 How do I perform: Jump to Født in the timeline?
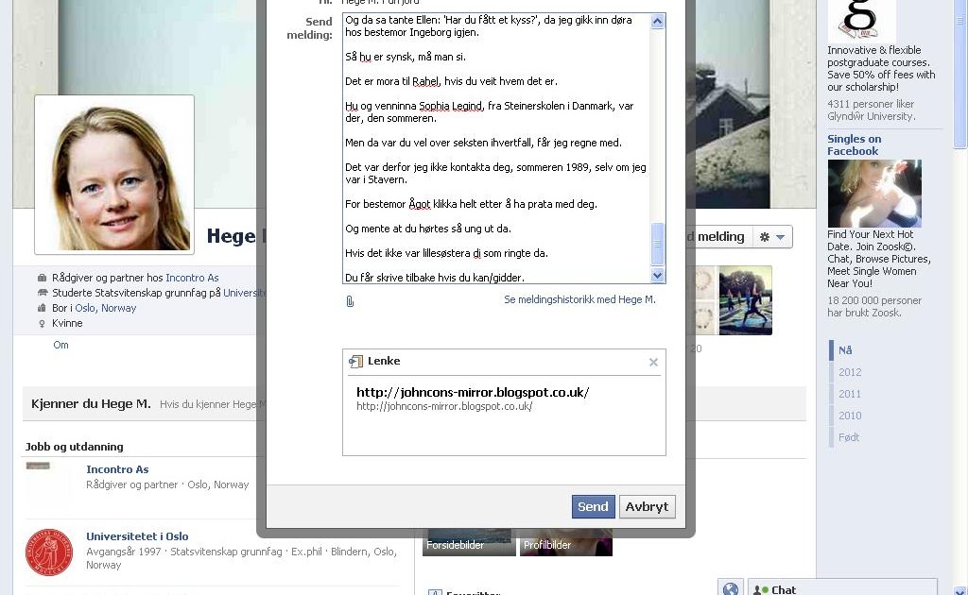tap(849, 437)
